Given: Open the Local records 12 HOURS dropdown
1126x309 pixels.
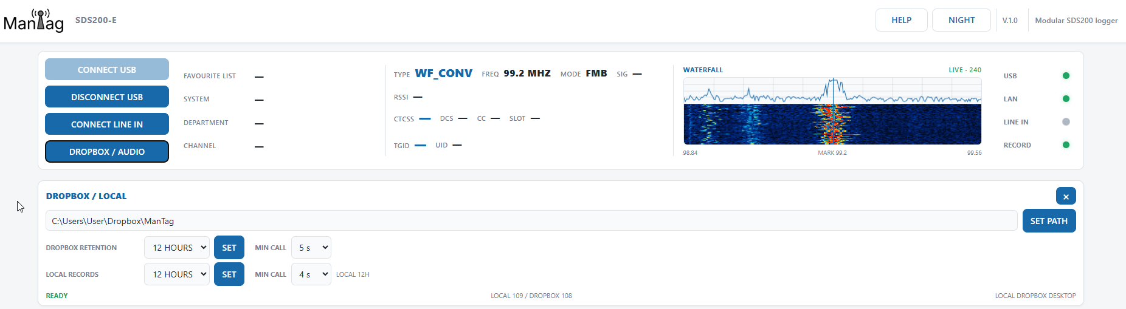Looking at the screenshot, I should tap(177, 274).
